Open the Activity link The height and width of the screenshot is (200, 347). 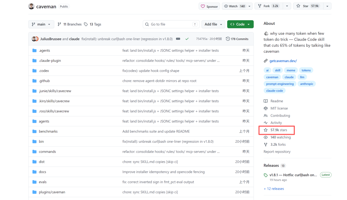pyautogui.click(x=276, y=123)
